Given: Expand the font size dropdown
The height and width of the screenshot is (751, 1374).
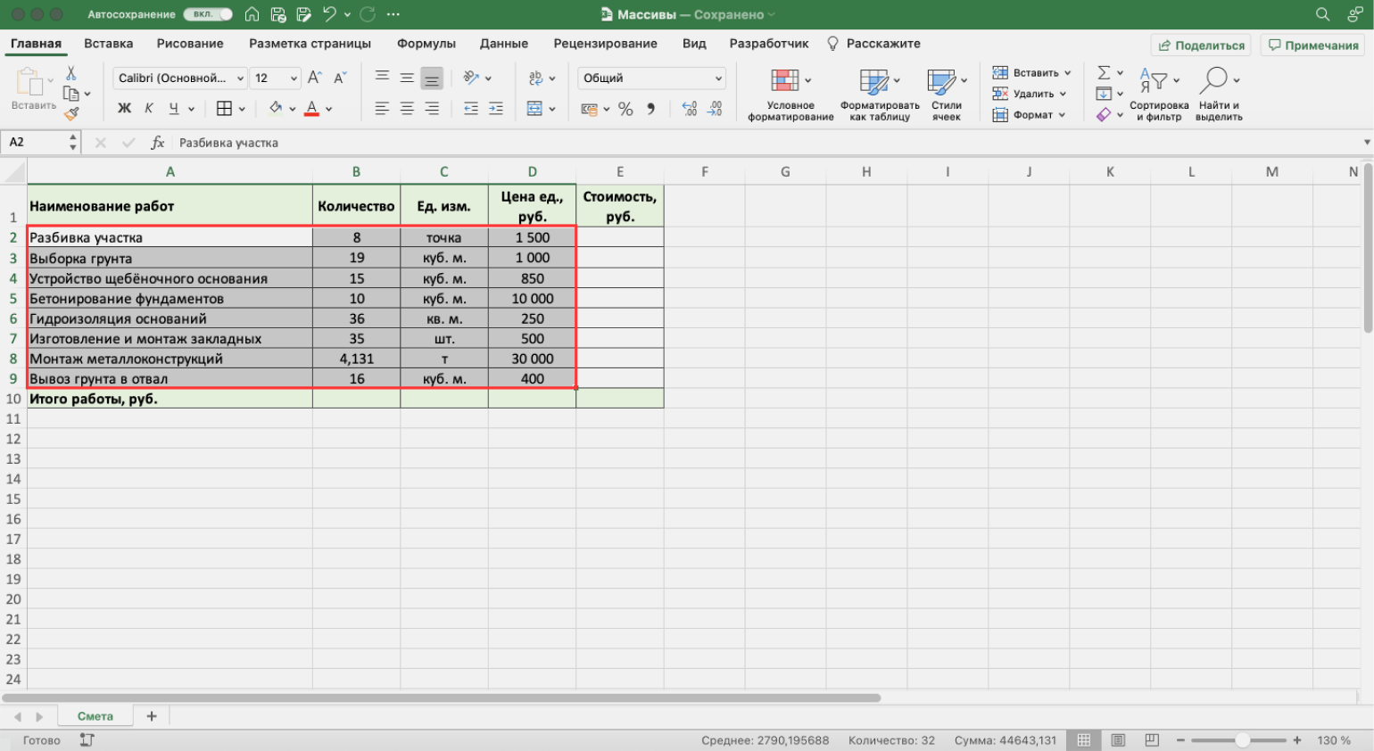Looking at the screenshot, I should click(294, 78).
